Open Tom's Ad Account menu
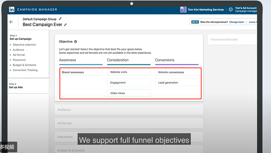Screen dimensions: 271x153 click(246, 9)
